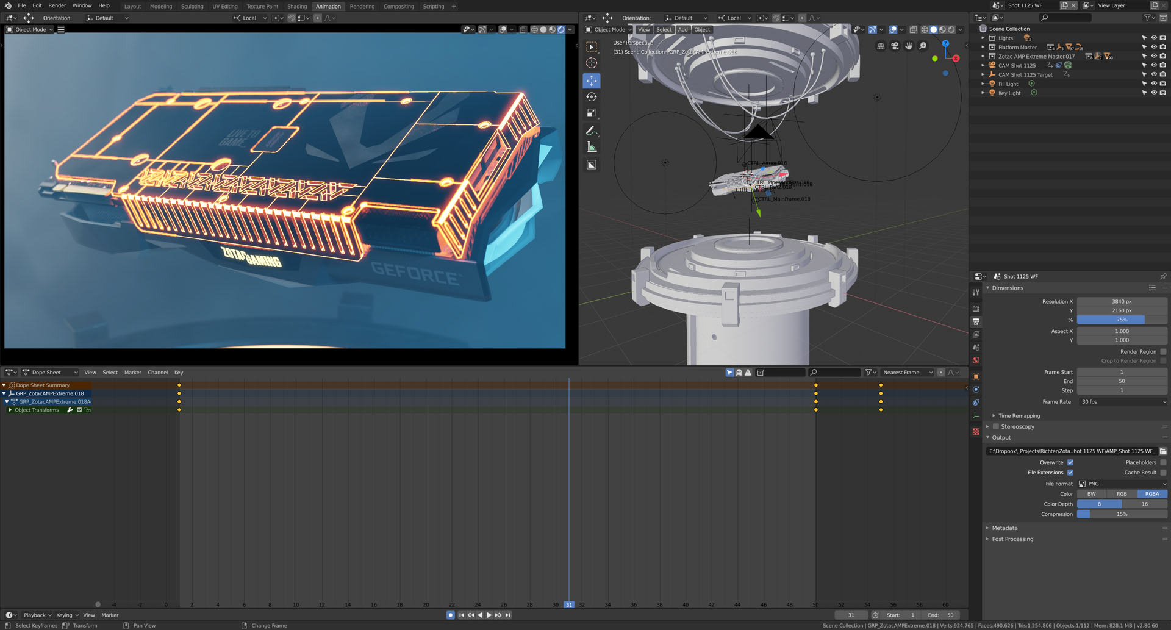Enable the Cache Result checkbox
The width and height of the screenshot is (1171, 630).
(1163, 473)
